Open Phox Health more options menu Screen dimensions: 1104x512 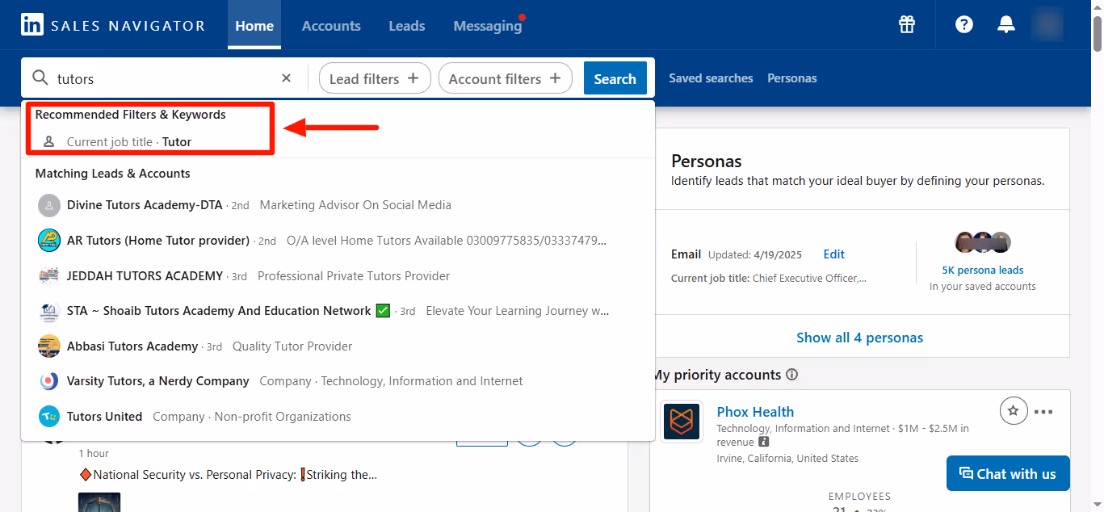tap(1043, 412)
